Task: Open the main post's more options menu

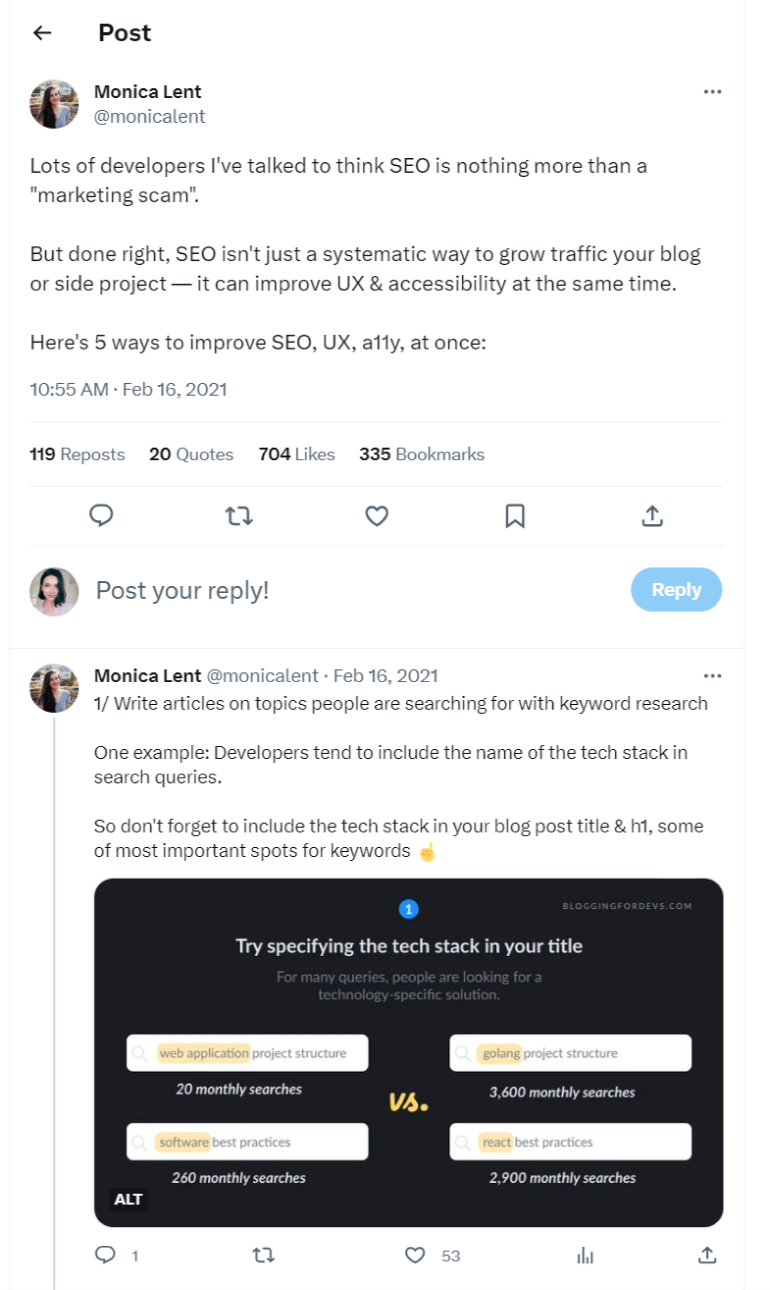Action: [x=712, y=92]
